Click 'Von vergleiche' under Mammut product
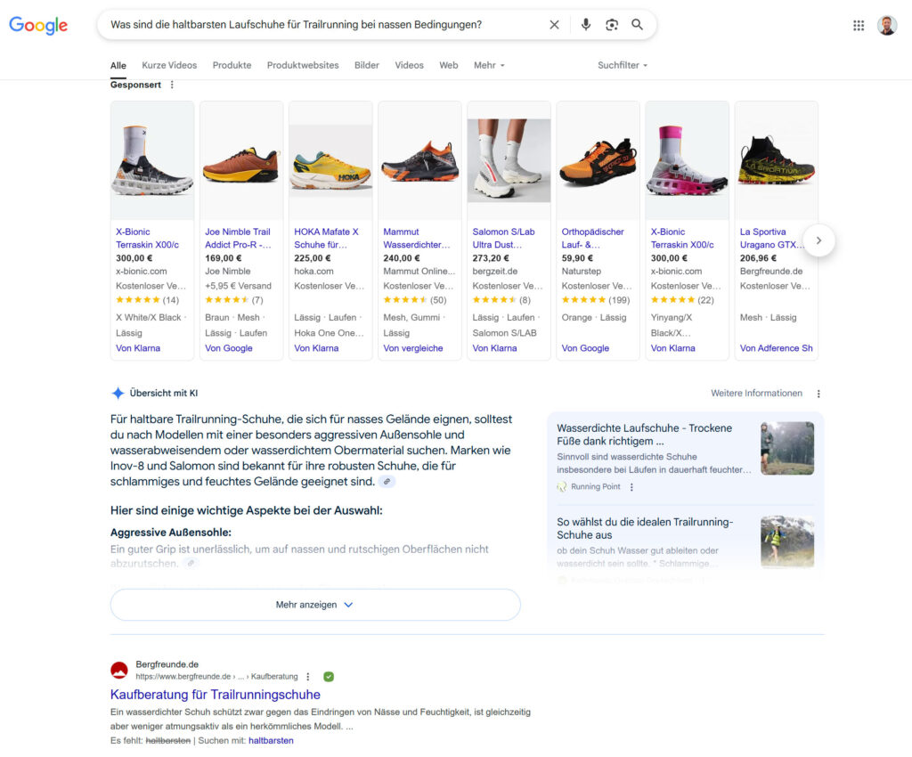The width and height of the screenshot is (912, 757). [413, 348]
